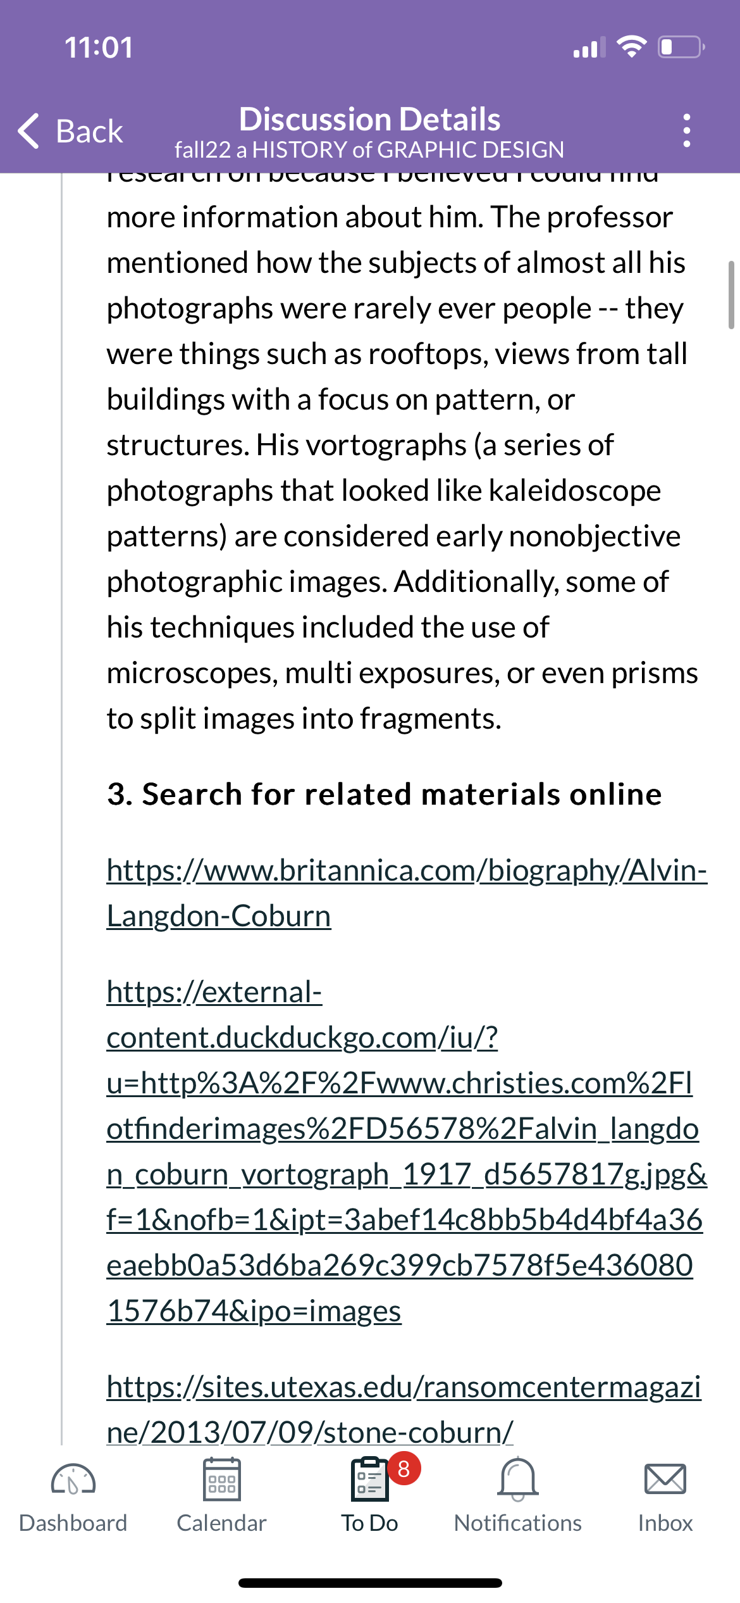Viewport: 740px width, 1603px height.
Task: Tap the Dashboard gauge icon
Action: coord(73,1480)
